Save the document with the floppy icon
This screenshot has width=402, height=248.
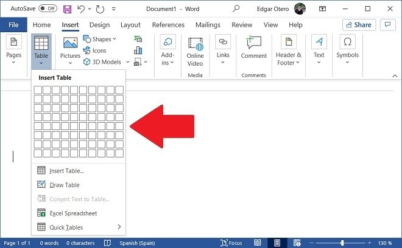pos(67,9)
